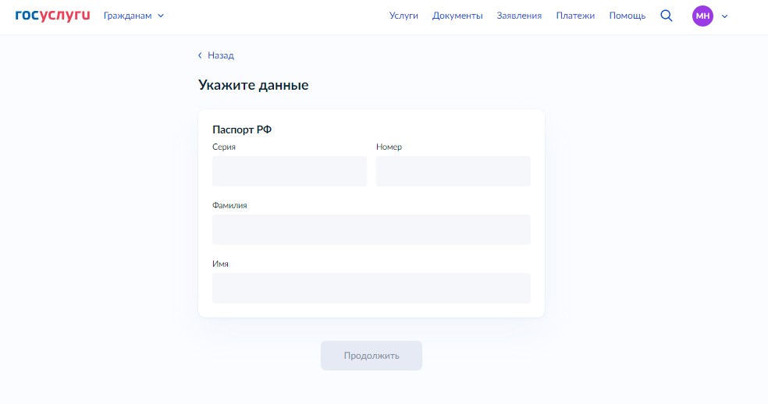This screenshot has width=768, height=404.
Task: Follow the Назад link text
Action: click(x=221, y=55)
